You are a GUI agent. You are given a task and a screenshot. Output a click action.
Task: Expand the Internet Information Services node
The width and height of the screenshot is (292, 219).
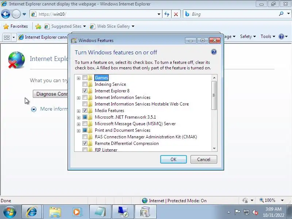click(x=78, y=98)
